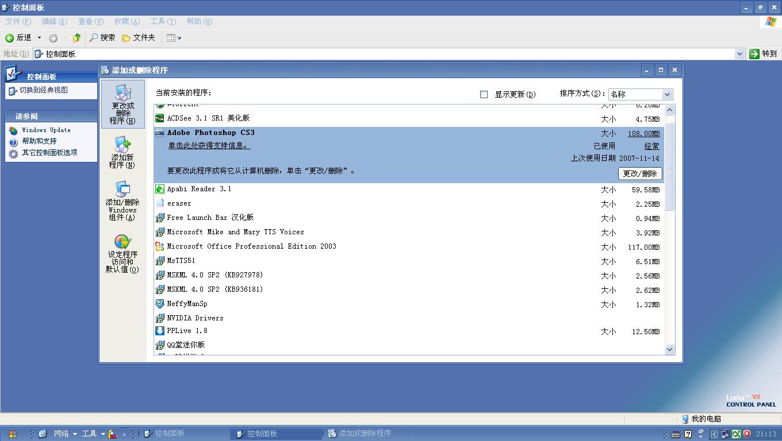Open the 帮助(H) menu

200,21
